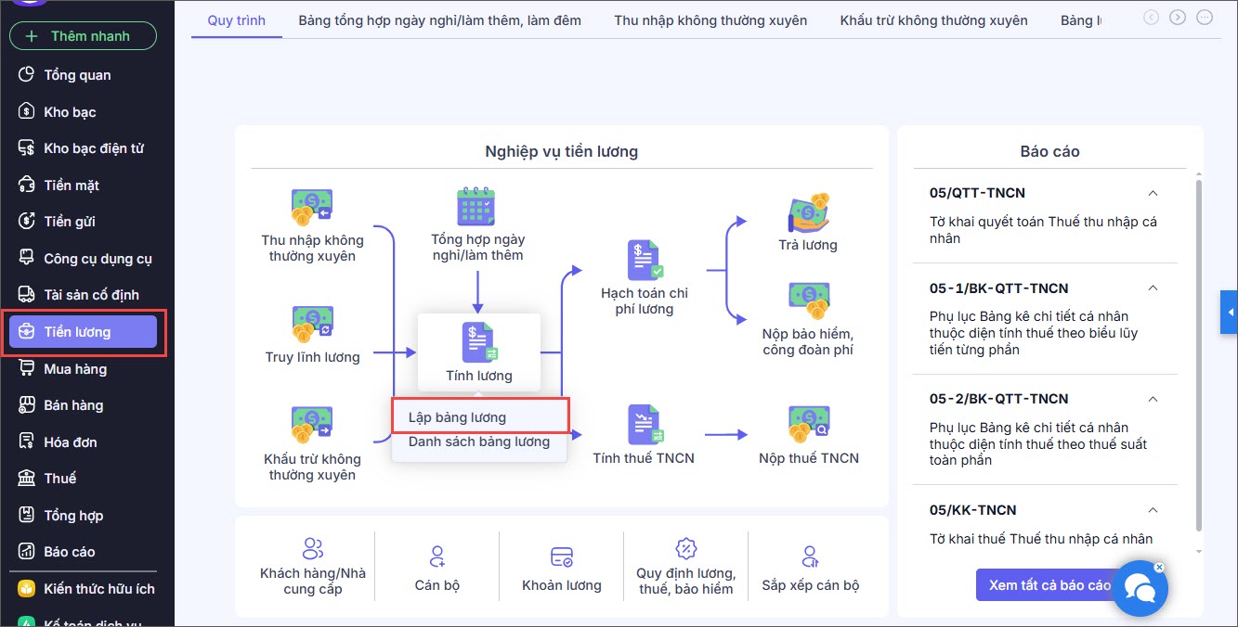Expand the blue side panel arrow handle

pyautogui.click(x=1230, y=313)
